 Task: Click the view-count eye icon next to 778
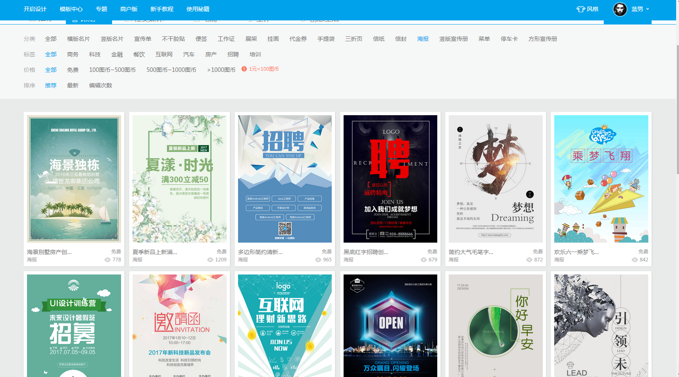(x=108, y=260)
